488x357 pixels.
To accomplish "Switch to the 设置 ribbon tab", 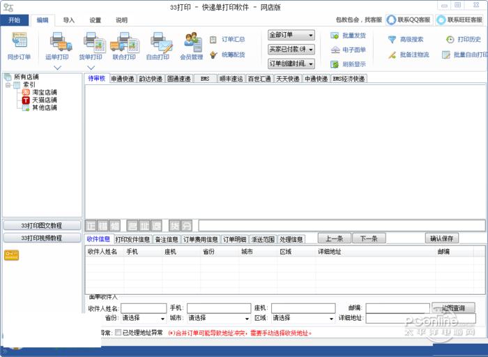I will (x=96, y=20).
